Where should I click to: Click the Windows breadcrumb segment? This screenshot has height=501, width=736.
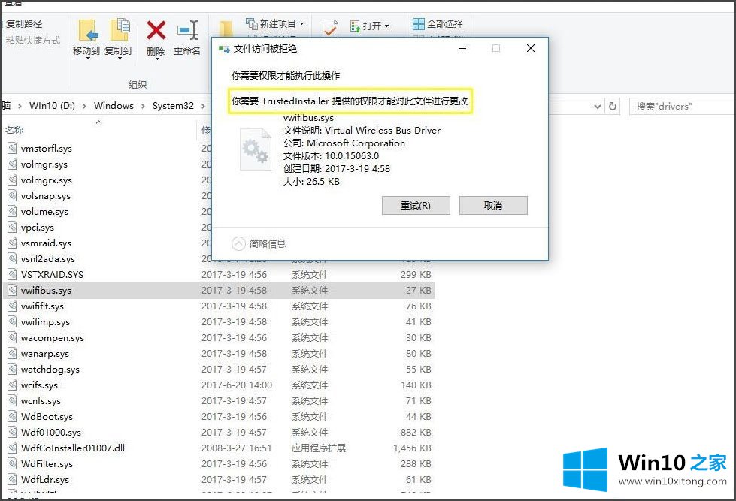114,106
